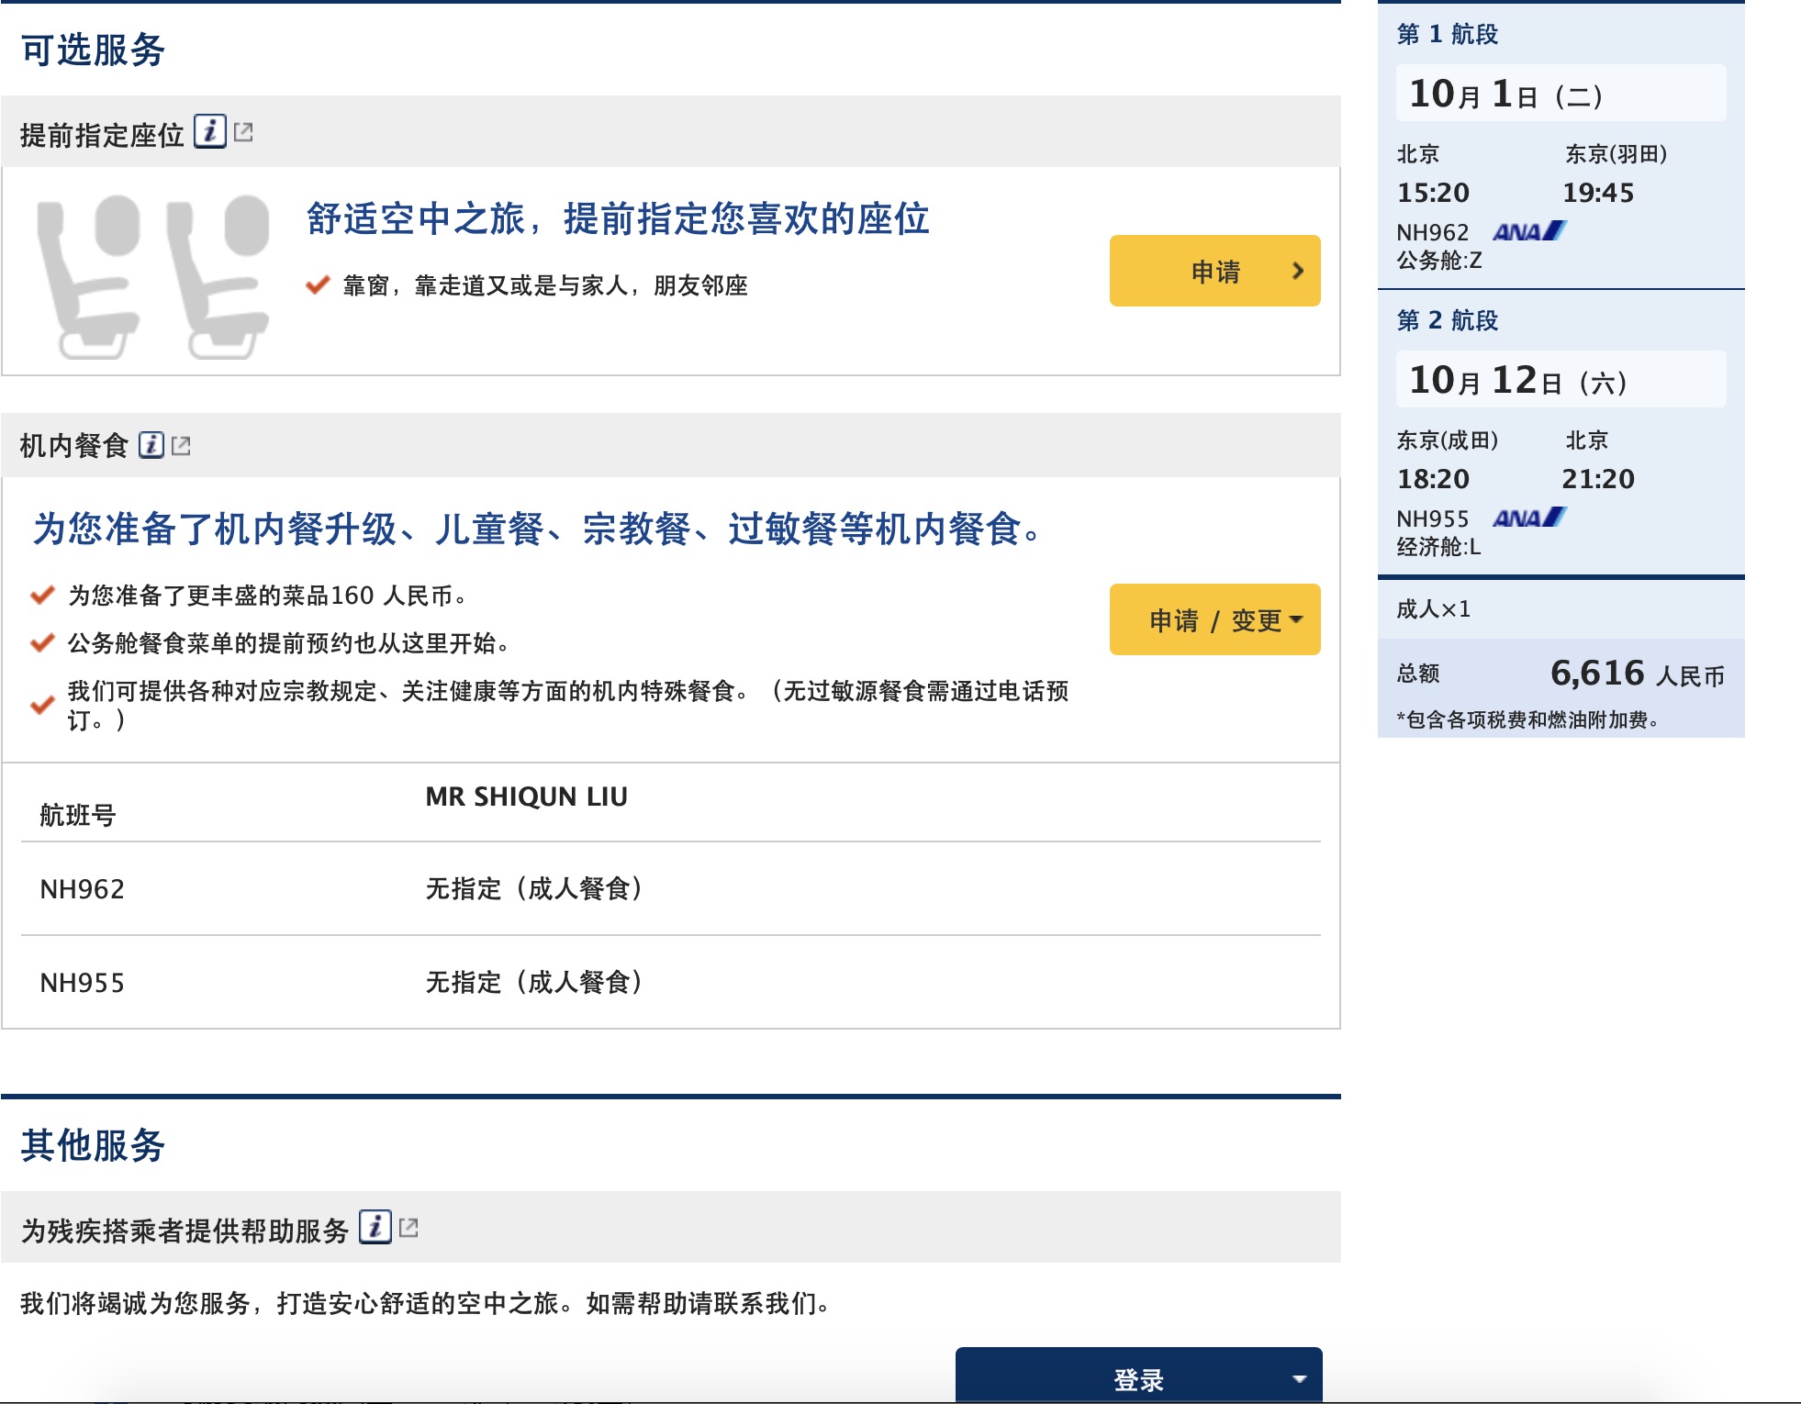The height and width of the screenshot is (1404, 1801).
Task: Click ANA logo for flight NH955
Action: pyautogui.click(x=1529, y=518)
